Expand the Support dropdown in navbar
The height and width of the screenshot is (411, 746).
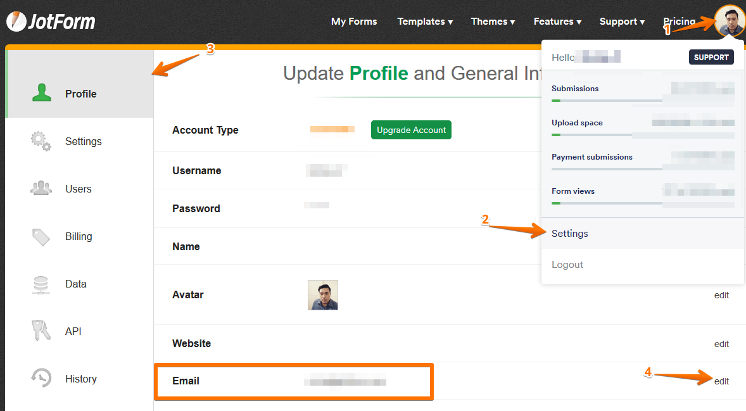coord(622,22)
